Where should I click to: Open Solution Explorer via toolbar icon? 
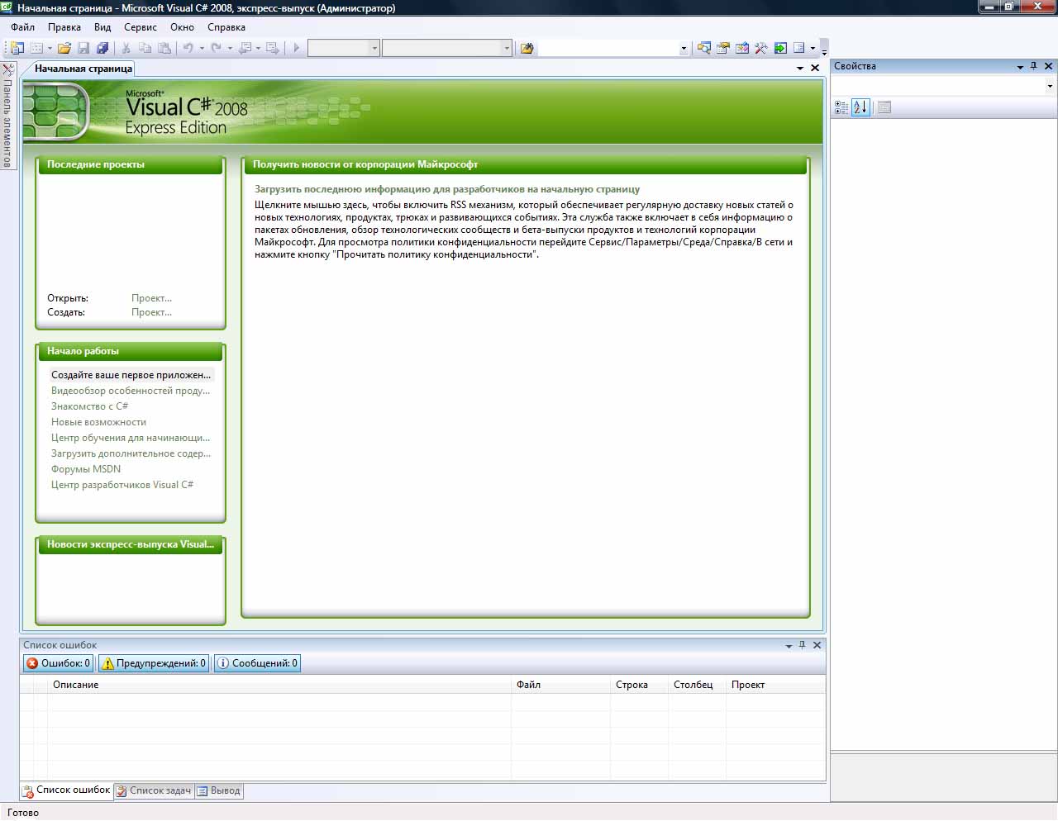click(x=704, y=48)
